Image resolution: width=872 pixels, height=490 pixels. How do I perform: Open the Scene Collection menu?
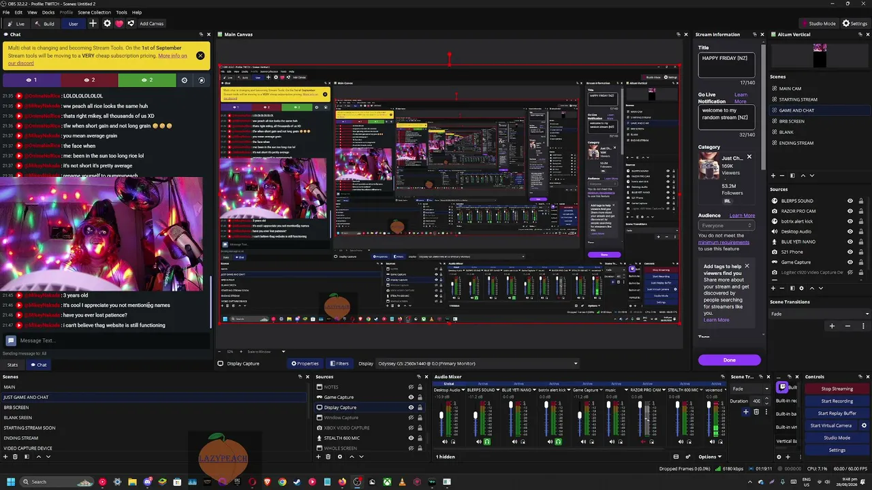coord(94,12)
